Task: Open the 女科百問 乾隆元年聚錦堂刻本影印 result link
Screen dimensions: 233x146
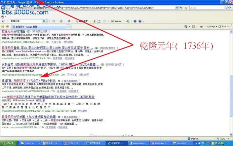Action: click(x=50, y=64)
